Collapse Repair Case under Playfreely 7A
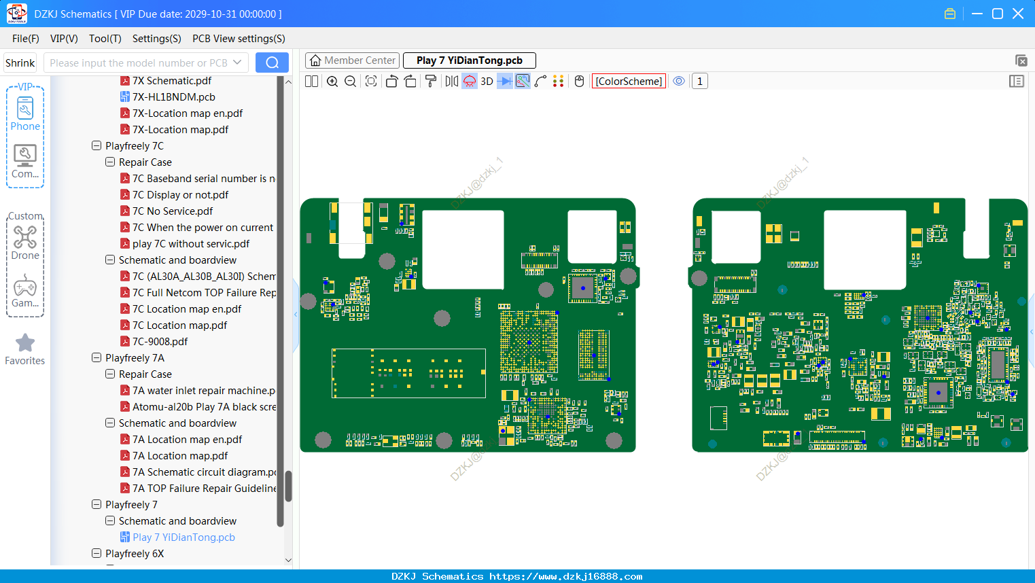1035x583 pixels. pyautogui.click(x=110, y=374)
